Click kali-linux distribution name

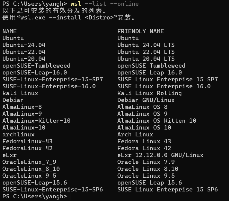click(x=20, y=93)
